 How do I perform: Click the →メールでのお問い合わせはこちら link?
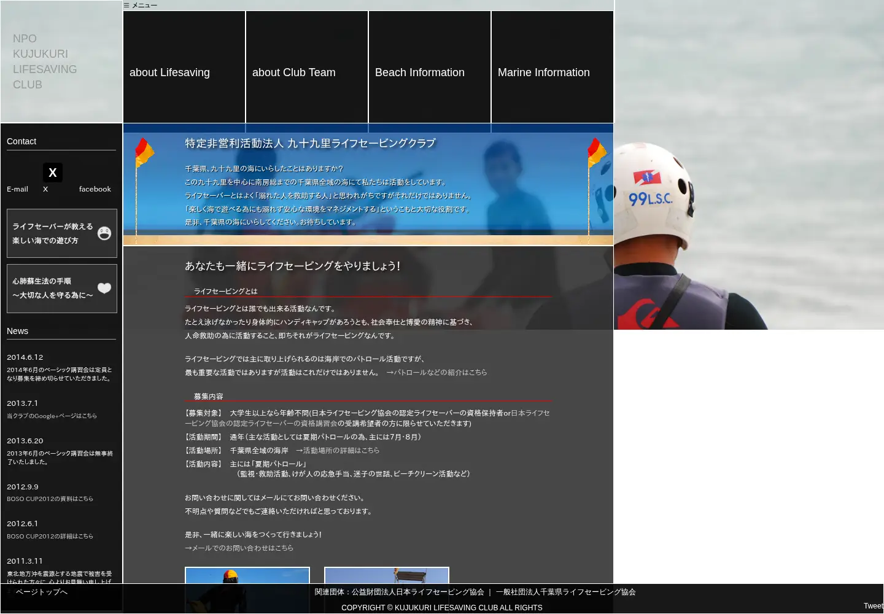(239, 548)
